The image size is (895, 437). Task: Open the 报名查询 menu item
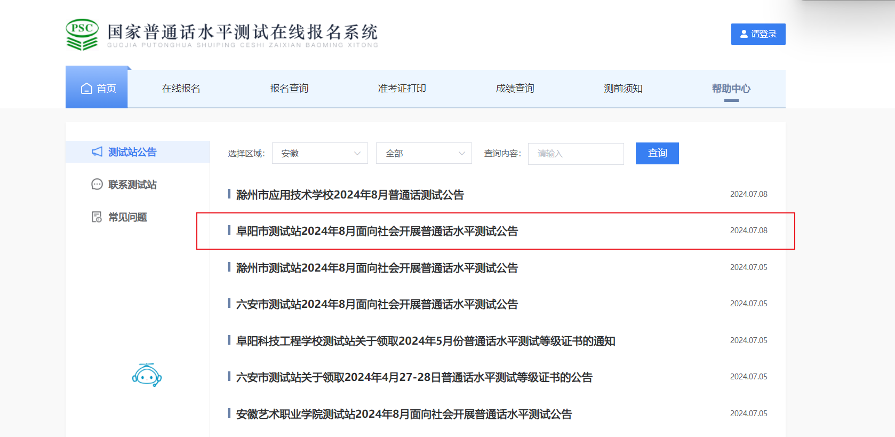coord(290,89)
